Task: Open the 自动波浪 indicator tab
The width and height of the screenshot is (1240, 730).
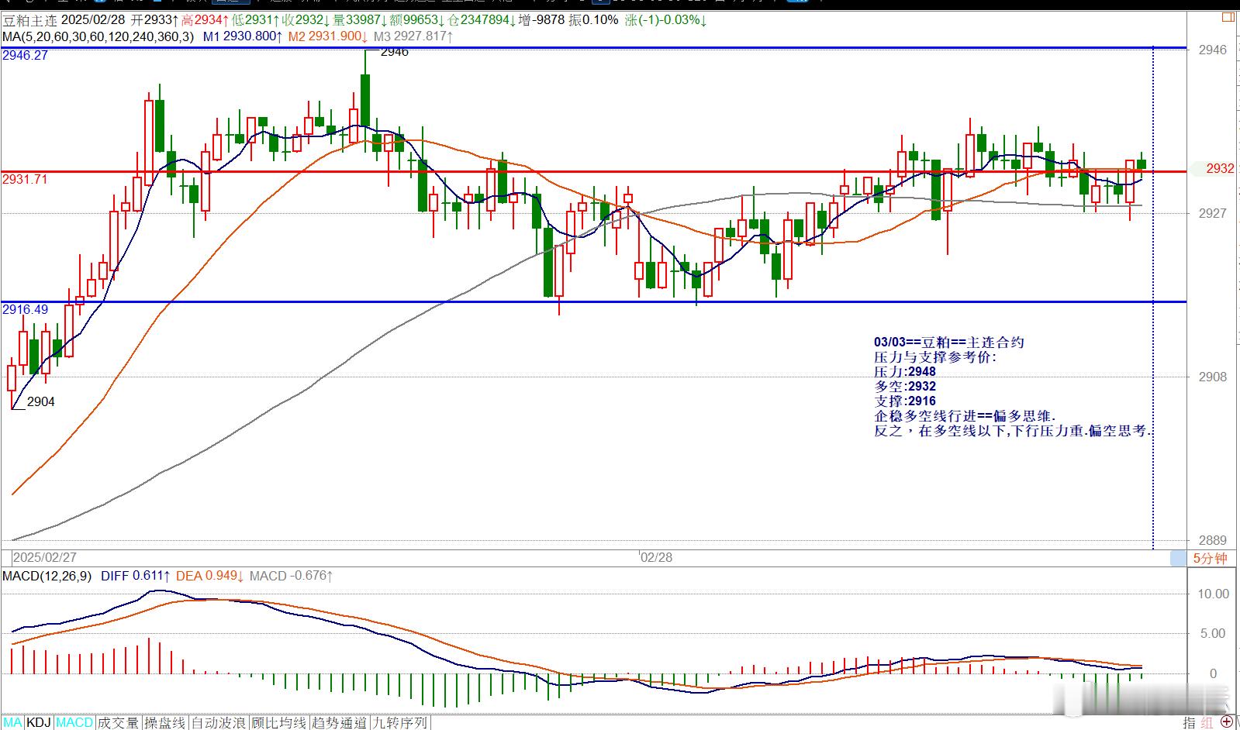Action: [x=219, y=722]
